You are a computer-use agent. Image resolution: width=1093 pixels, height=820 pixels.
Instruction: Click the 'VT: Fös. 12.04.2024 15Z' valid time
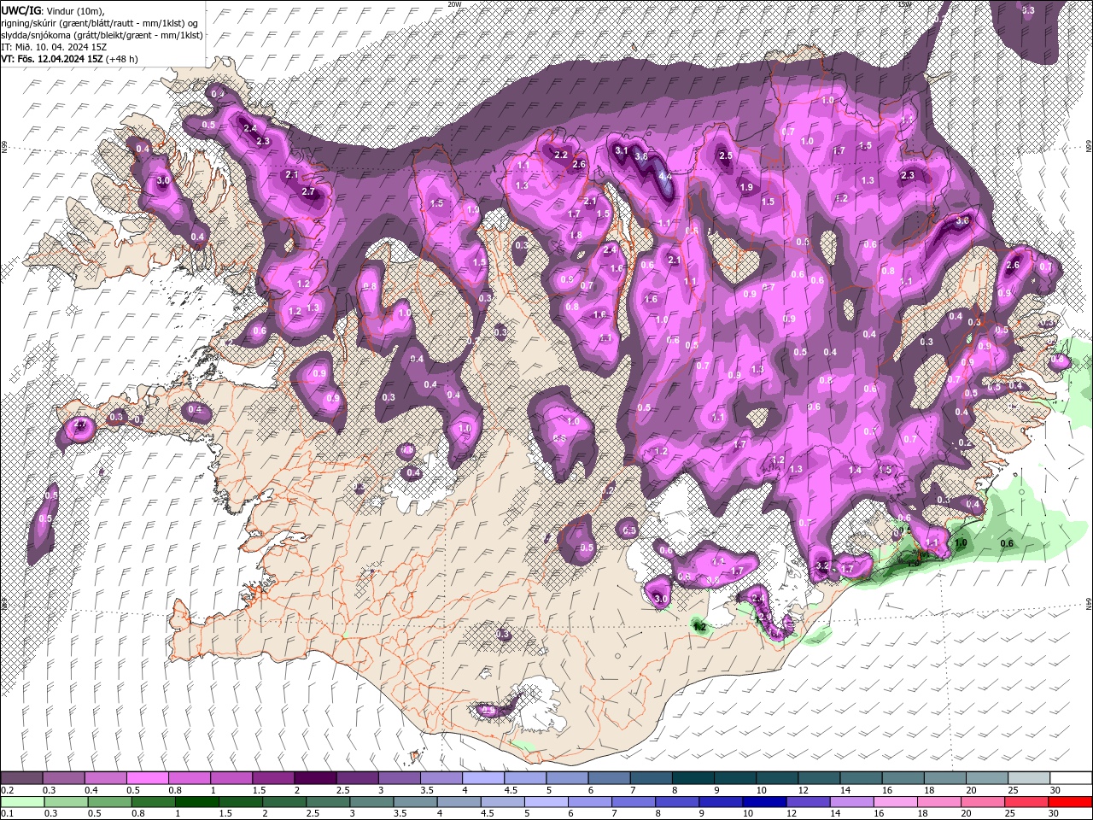pyautogui.click(x=52, y=59)
